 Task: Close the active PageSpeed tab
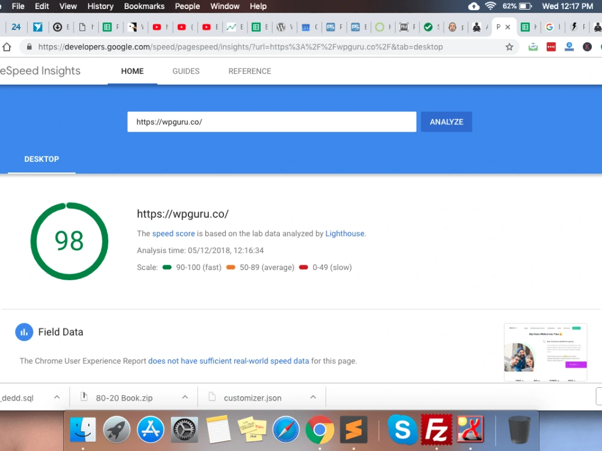[507, 27]
